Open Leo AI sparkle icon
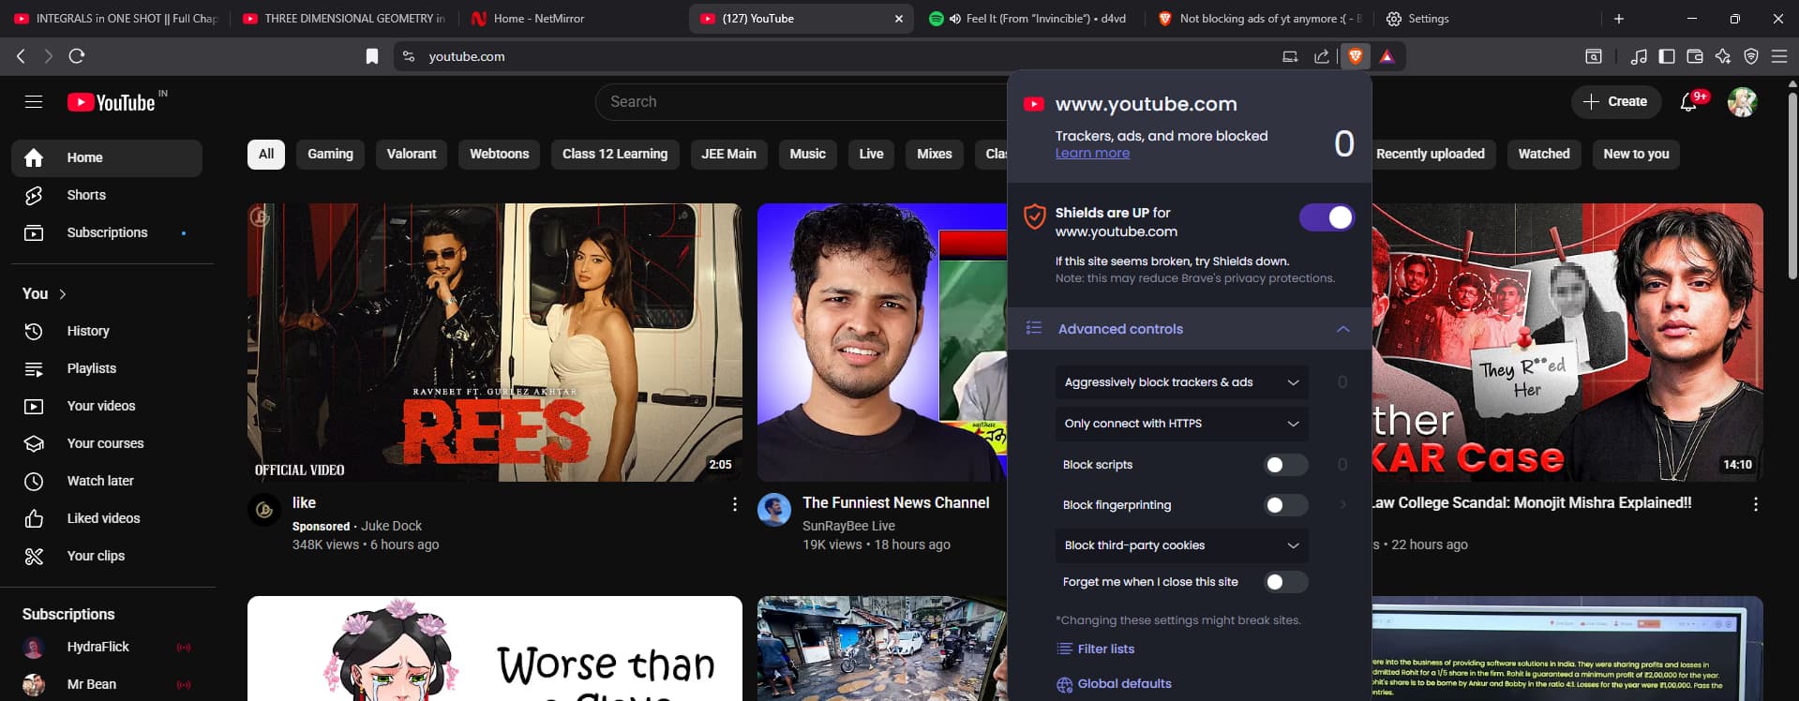The height and width of the screenshot is (701, 1799). (x=1723, y=56)
